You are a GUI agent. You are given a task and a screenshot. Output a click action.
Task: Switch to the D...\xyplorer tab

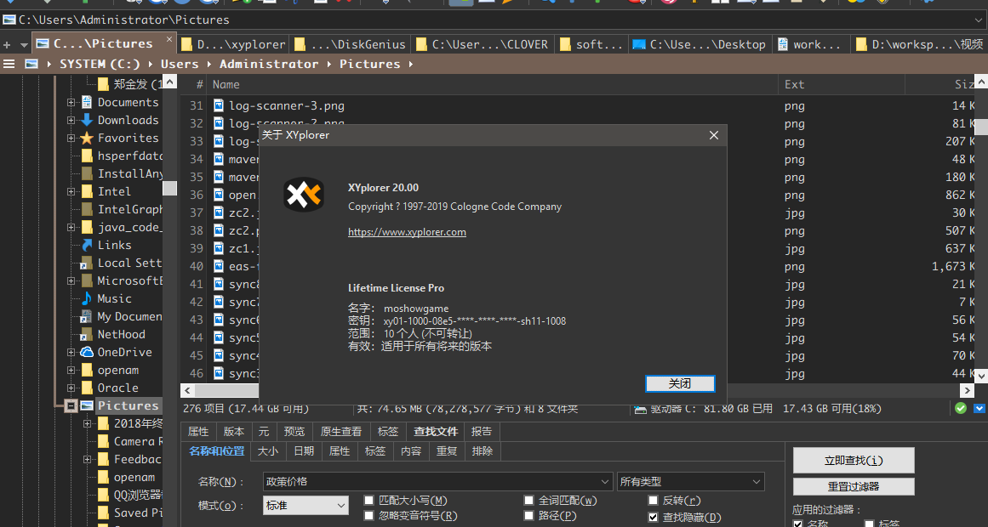232,44
